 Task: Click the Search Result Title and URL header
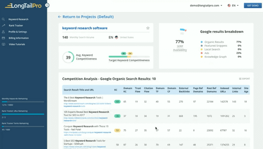coord(79,90)
